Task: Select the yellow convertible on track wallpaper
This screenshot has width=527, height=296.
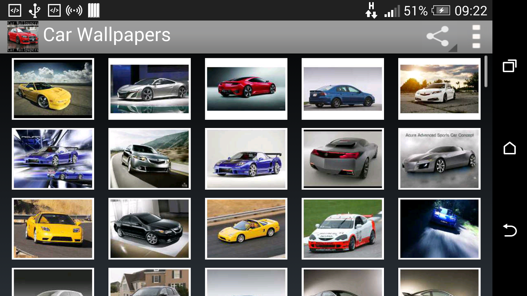Action: [x=246, y=229]
